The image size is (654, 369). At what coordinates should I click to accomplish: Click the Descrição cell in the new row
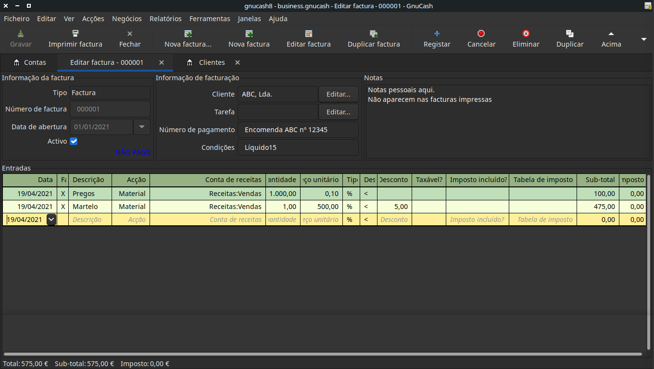(x=90, y=220)
